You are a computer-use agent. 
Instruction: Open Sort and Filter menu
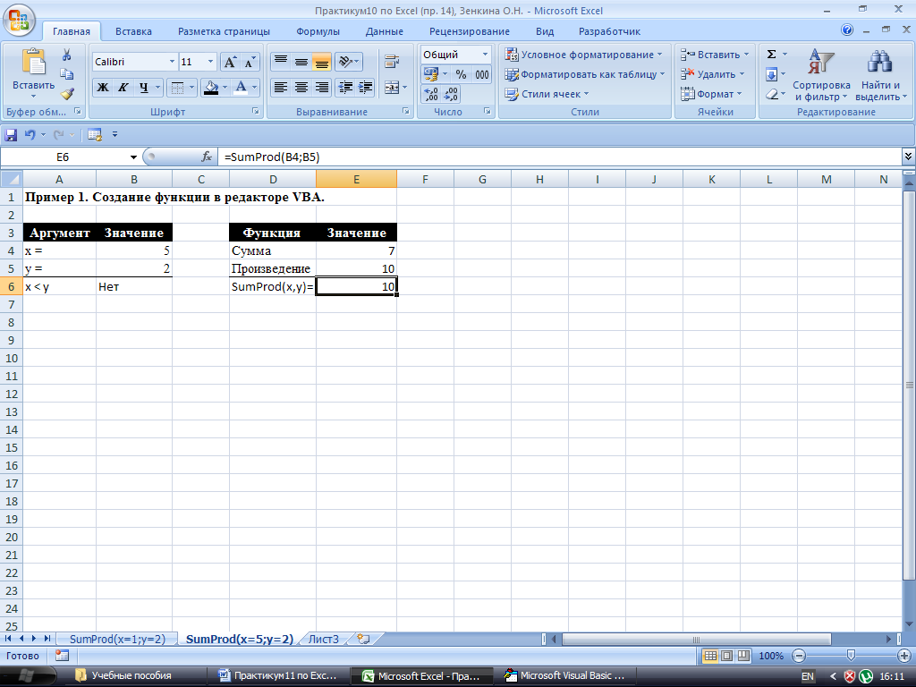click(x=821, y=75)
